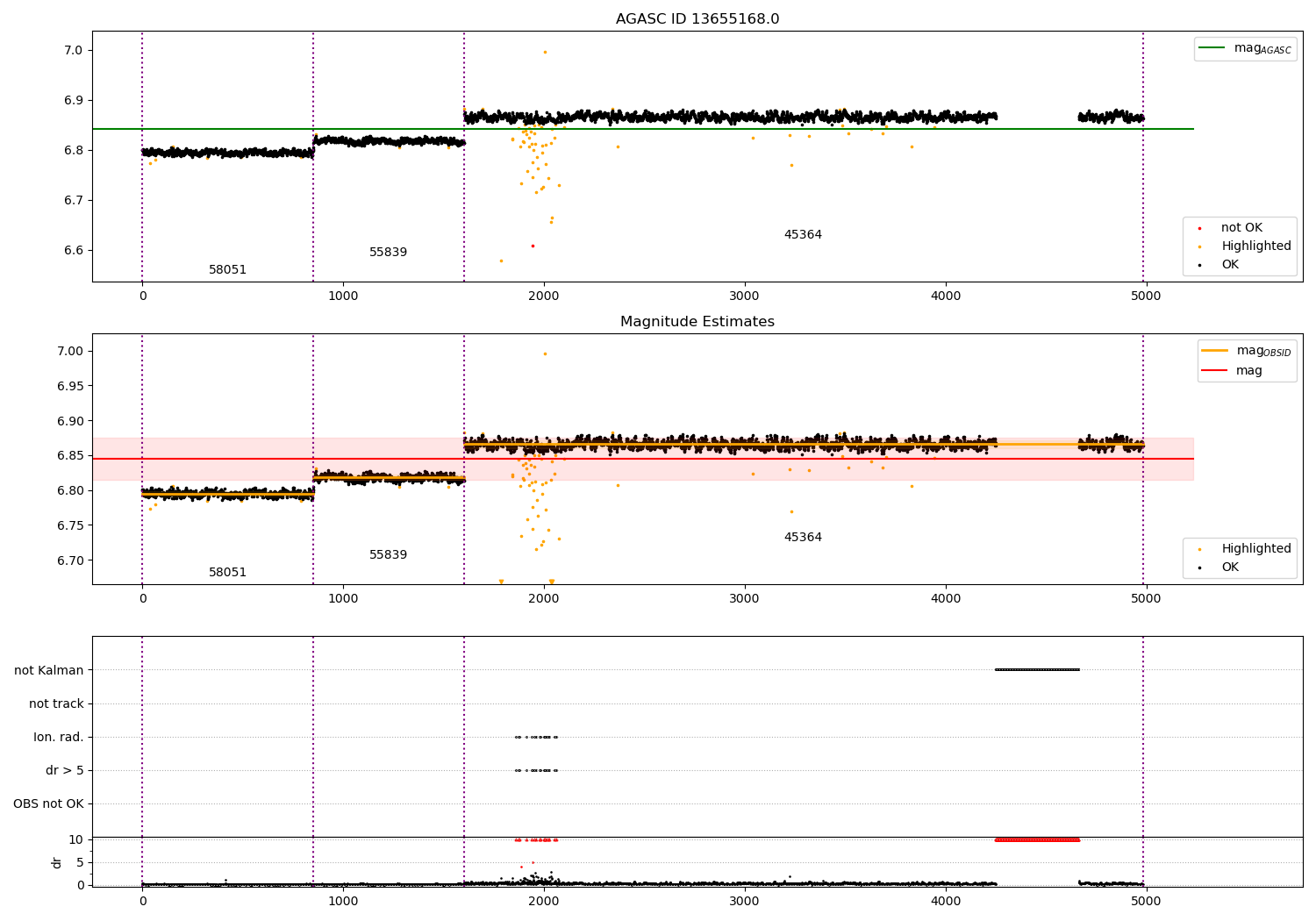Click the "6.70" tick in Magnitude Estimates

click(69, 561)
